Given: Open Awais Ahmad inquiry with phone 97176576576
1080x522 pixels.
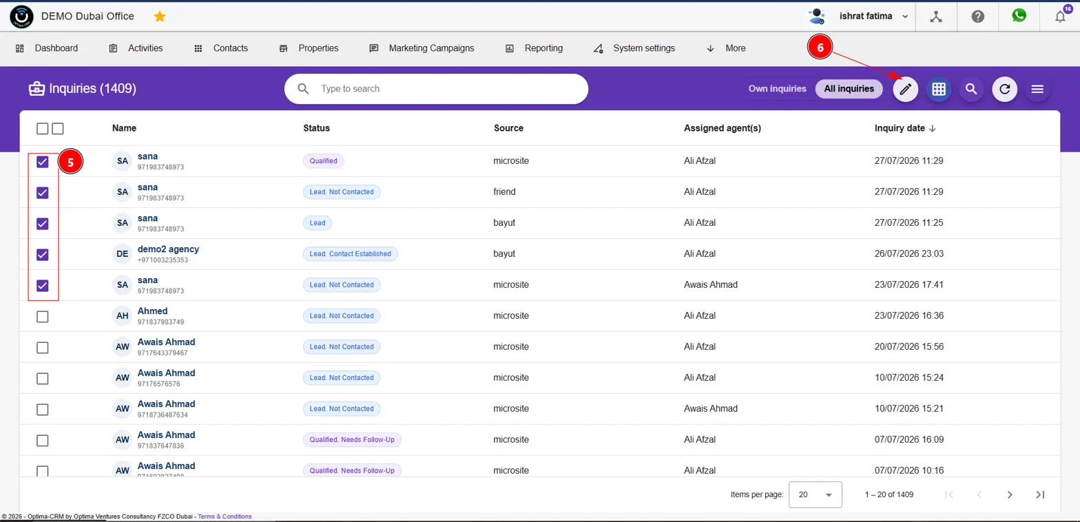Looking at the screenshot, I should (166, 373).
